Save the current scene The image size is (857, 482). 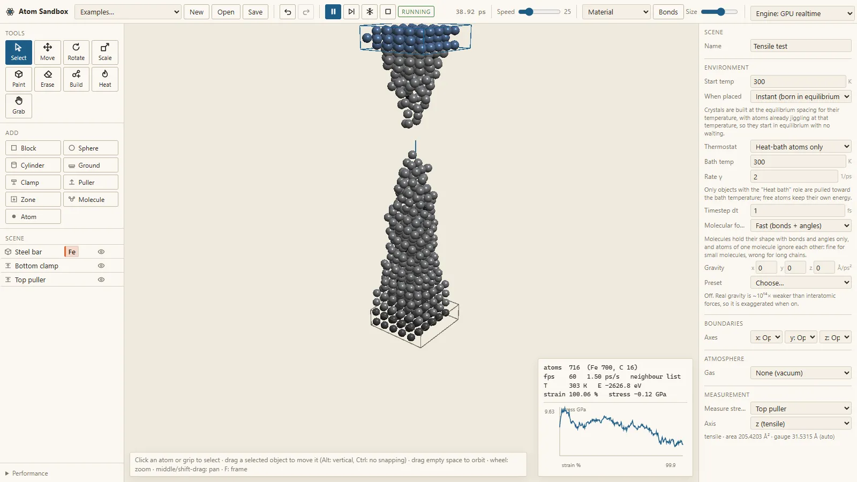click(x=255, y=12)
